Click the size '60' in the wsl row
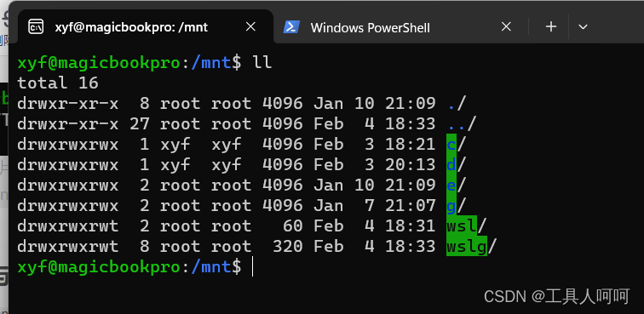This screenshot has height=314, width=644. [293, 226]
